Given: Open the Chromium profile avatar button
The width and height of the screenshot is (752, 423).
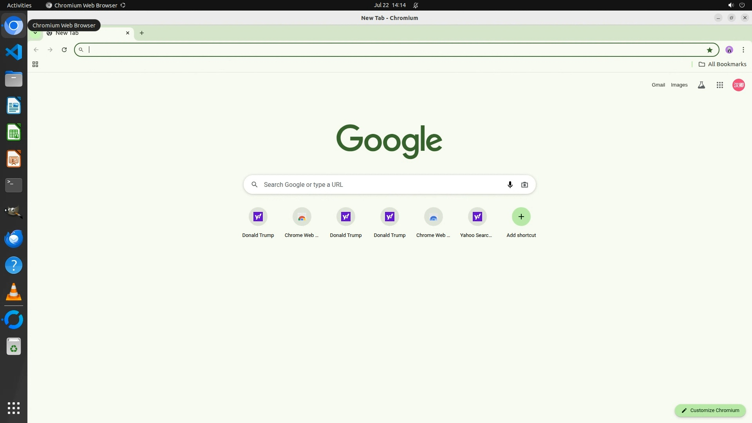Looking at the screenshot, I should coord(729,50).
